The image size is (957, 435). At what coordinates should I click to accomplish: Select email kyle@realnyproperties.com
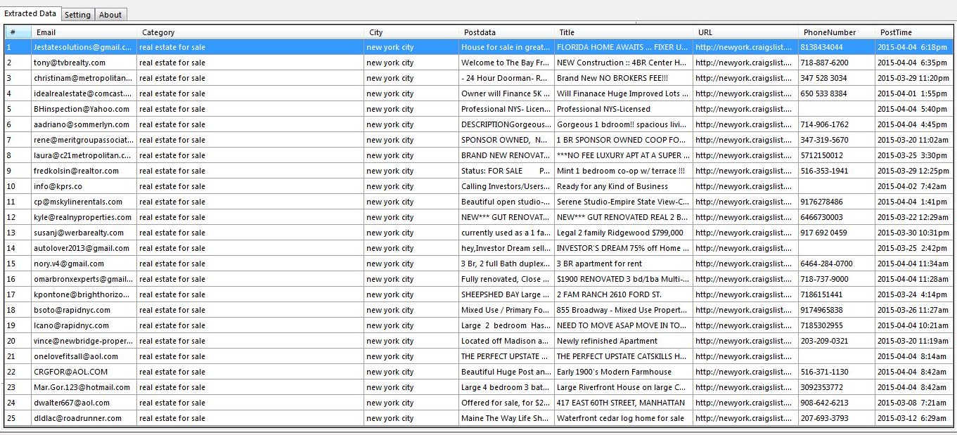82,217
